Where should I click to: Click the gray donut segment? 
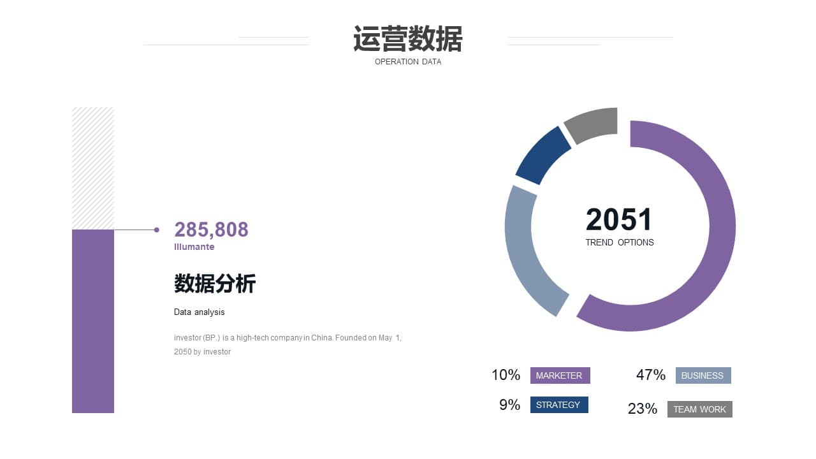[x=593, y=124]
